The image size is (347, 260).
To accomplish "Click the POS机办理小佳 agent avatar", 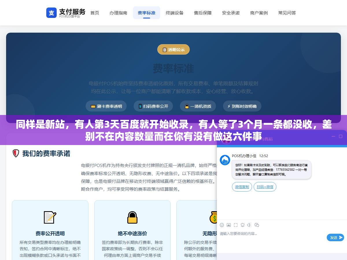I will pos(225,160).
